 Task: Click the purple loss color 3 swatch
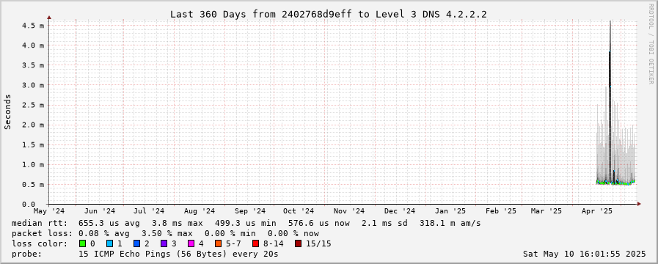click(164, 243)
